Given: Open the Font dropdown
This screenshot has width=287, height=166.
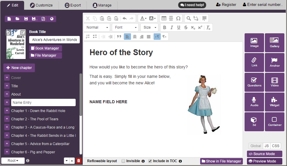Looking at the screenshot, I should pyautogui.click(x=125, y=27).
